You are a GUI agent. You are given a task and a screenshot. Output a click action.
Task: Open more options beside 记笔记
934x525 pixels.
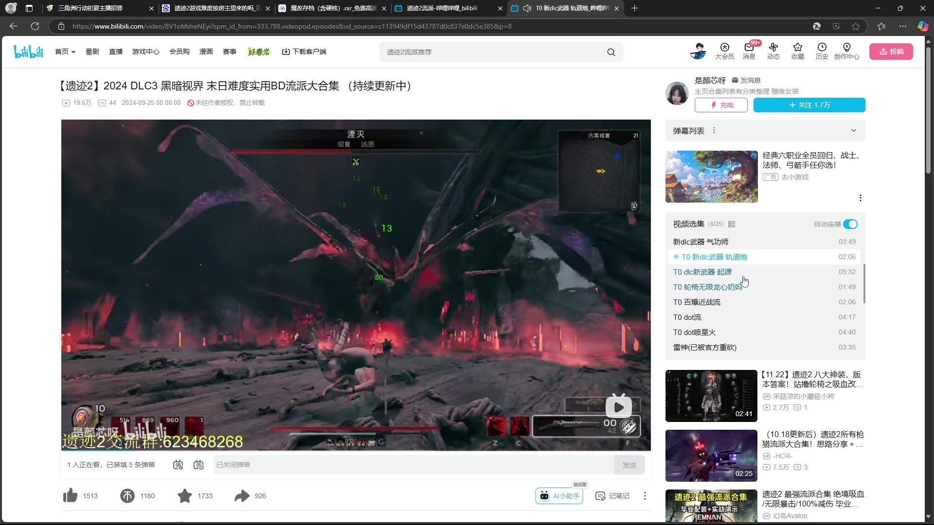click(x=645, y=496)
